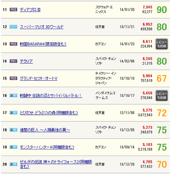173x175 pixels.
Task: Click the PS3 icon beside グランド・セフト・オートV
Action: [x=13, y=78]
